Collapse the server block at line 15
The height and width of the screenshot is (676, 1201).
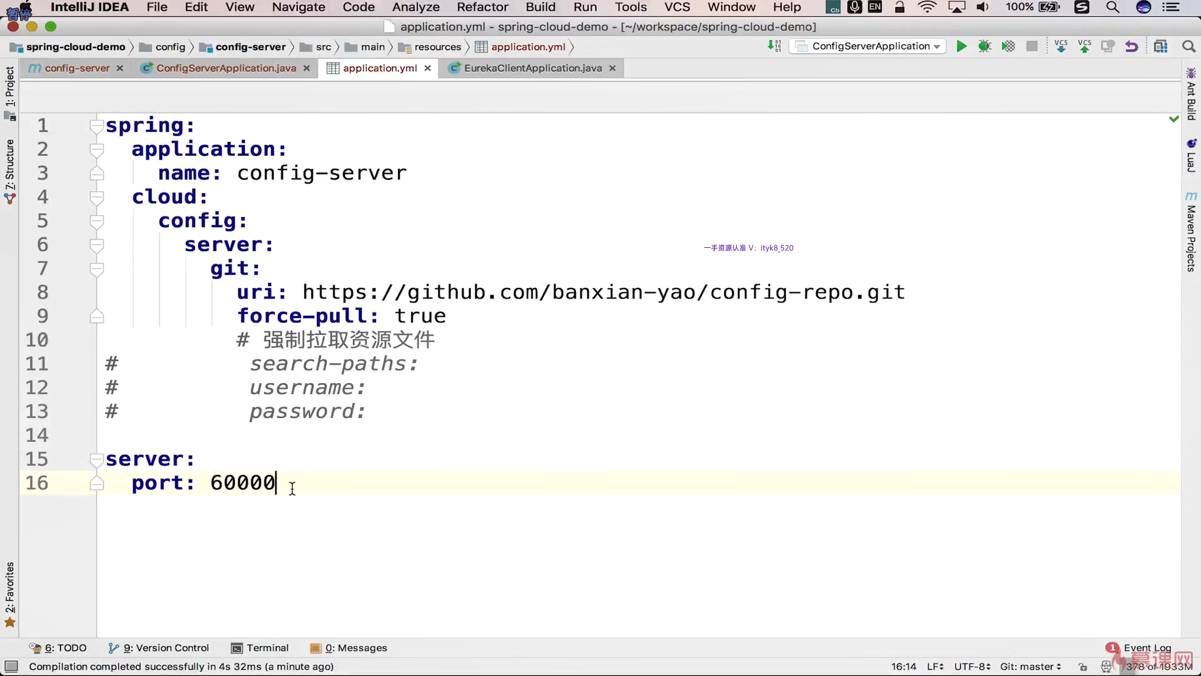coord(96,460)
